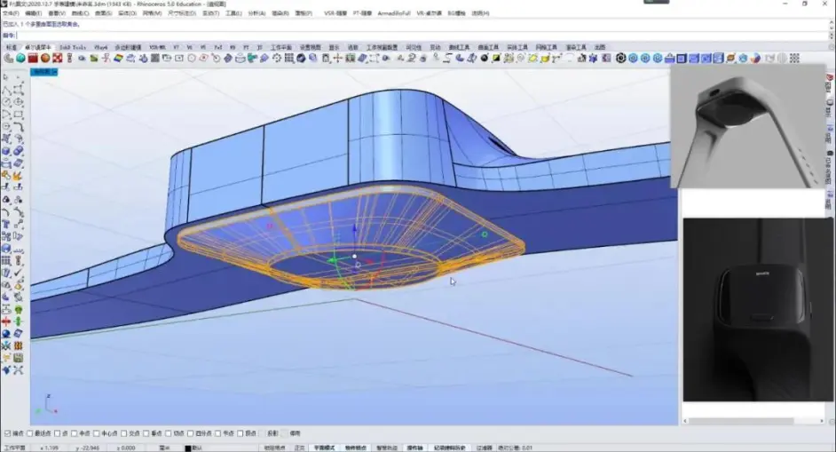836x452 pixels.
Task: Select the fillet arc tool in left sidebar
Action: (x=18, y=126)
